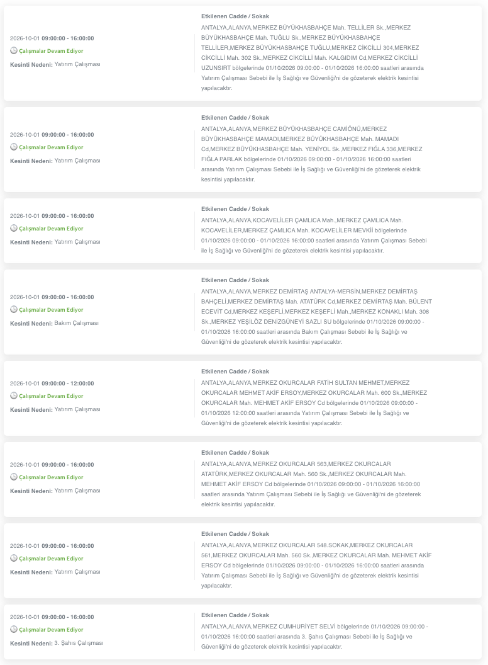Click address text mentioning KOCAVELİLER MEVKİİ

click(x=314, y=236)
